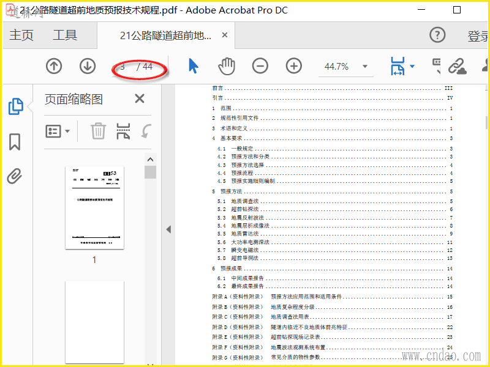Click the 4.5 预报实施细则编制 entry
The width and height of the screenshot is (490, 367).
(335, 181)
